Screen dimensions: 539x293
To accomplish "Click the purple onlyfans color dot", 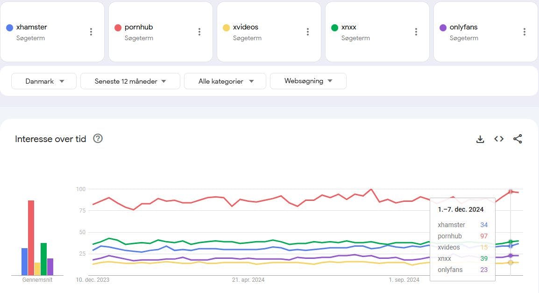I will tap(443, 28).
